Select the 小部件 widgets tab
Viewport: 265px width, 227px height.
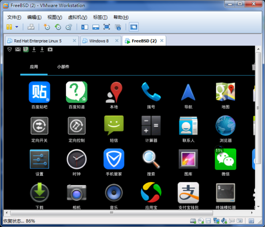coord(63,67)
